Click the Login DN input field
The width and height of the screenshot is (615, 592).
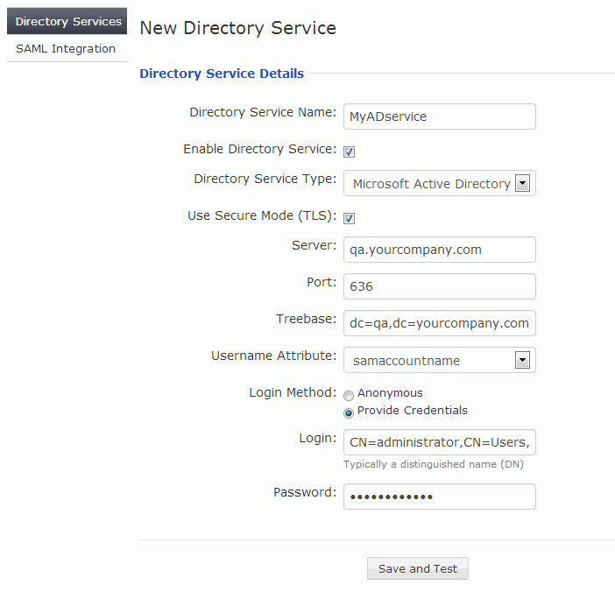coord(439,442)
